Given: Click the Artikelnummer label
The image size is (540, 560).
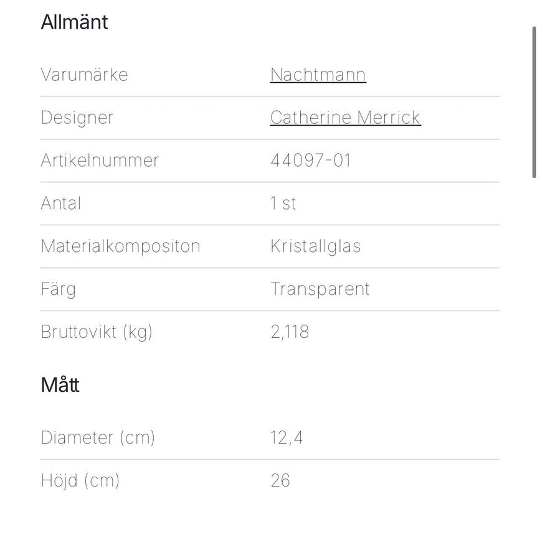Looking at the screenshot, I should tap(100, 161).
